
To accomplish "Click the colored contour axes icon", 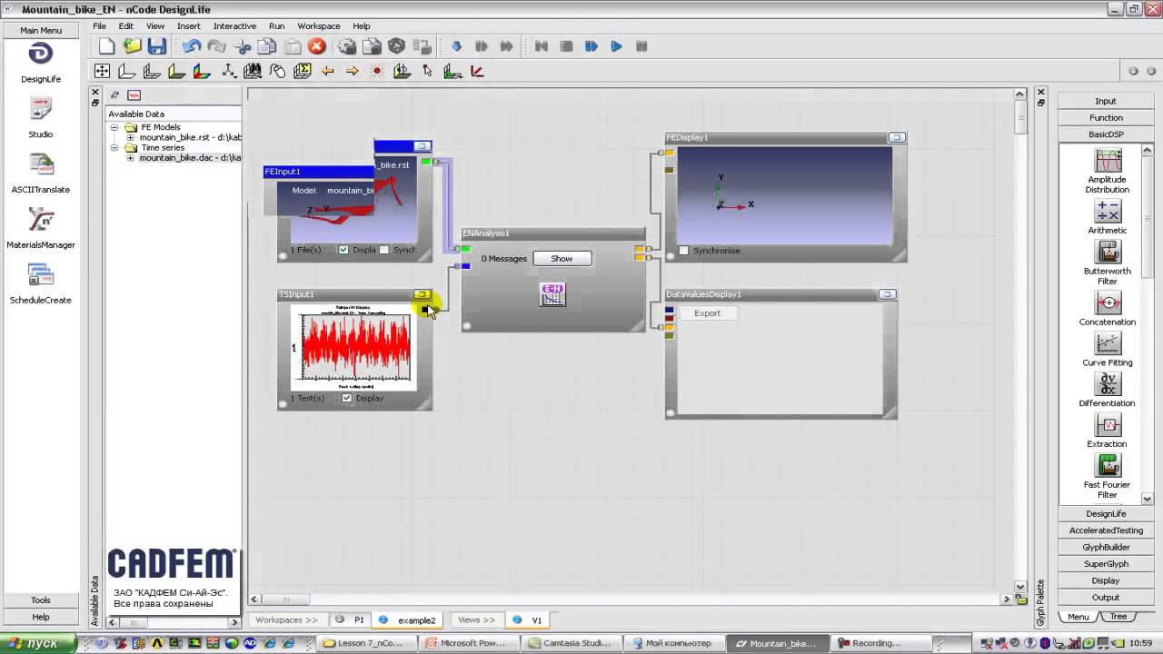I will (202, 71).
